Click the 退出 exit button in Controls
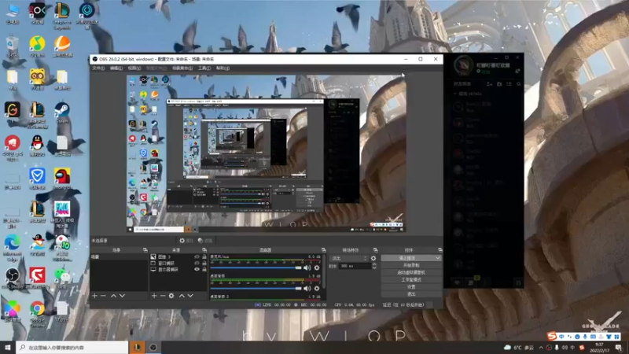The image size is (629, 354). 411,294
